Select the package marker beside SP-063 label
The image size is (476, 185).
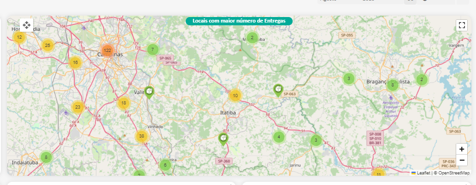(278, 90)
